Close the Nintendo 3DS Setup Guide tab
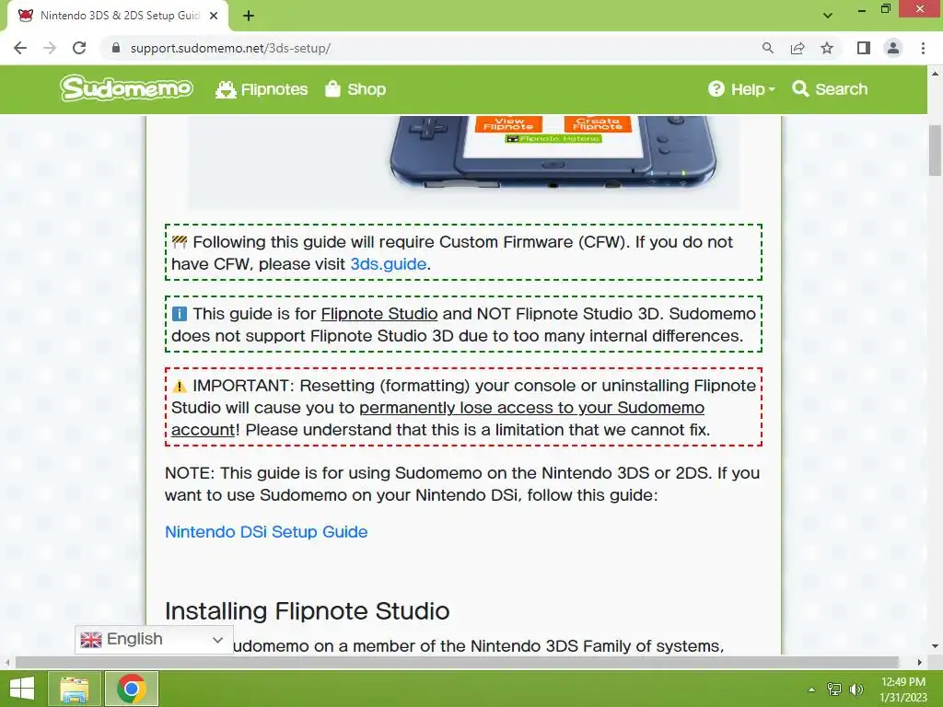Image resolution: width=943 pixels, height=707 pixels. pyautogui.click(x=214, y=16)
